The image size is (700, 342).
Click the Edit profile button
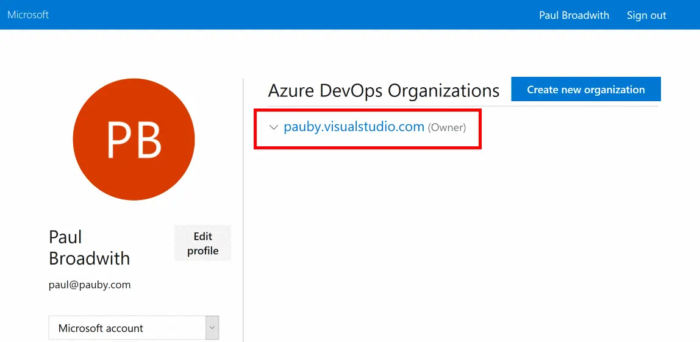(x=202, y=243)
